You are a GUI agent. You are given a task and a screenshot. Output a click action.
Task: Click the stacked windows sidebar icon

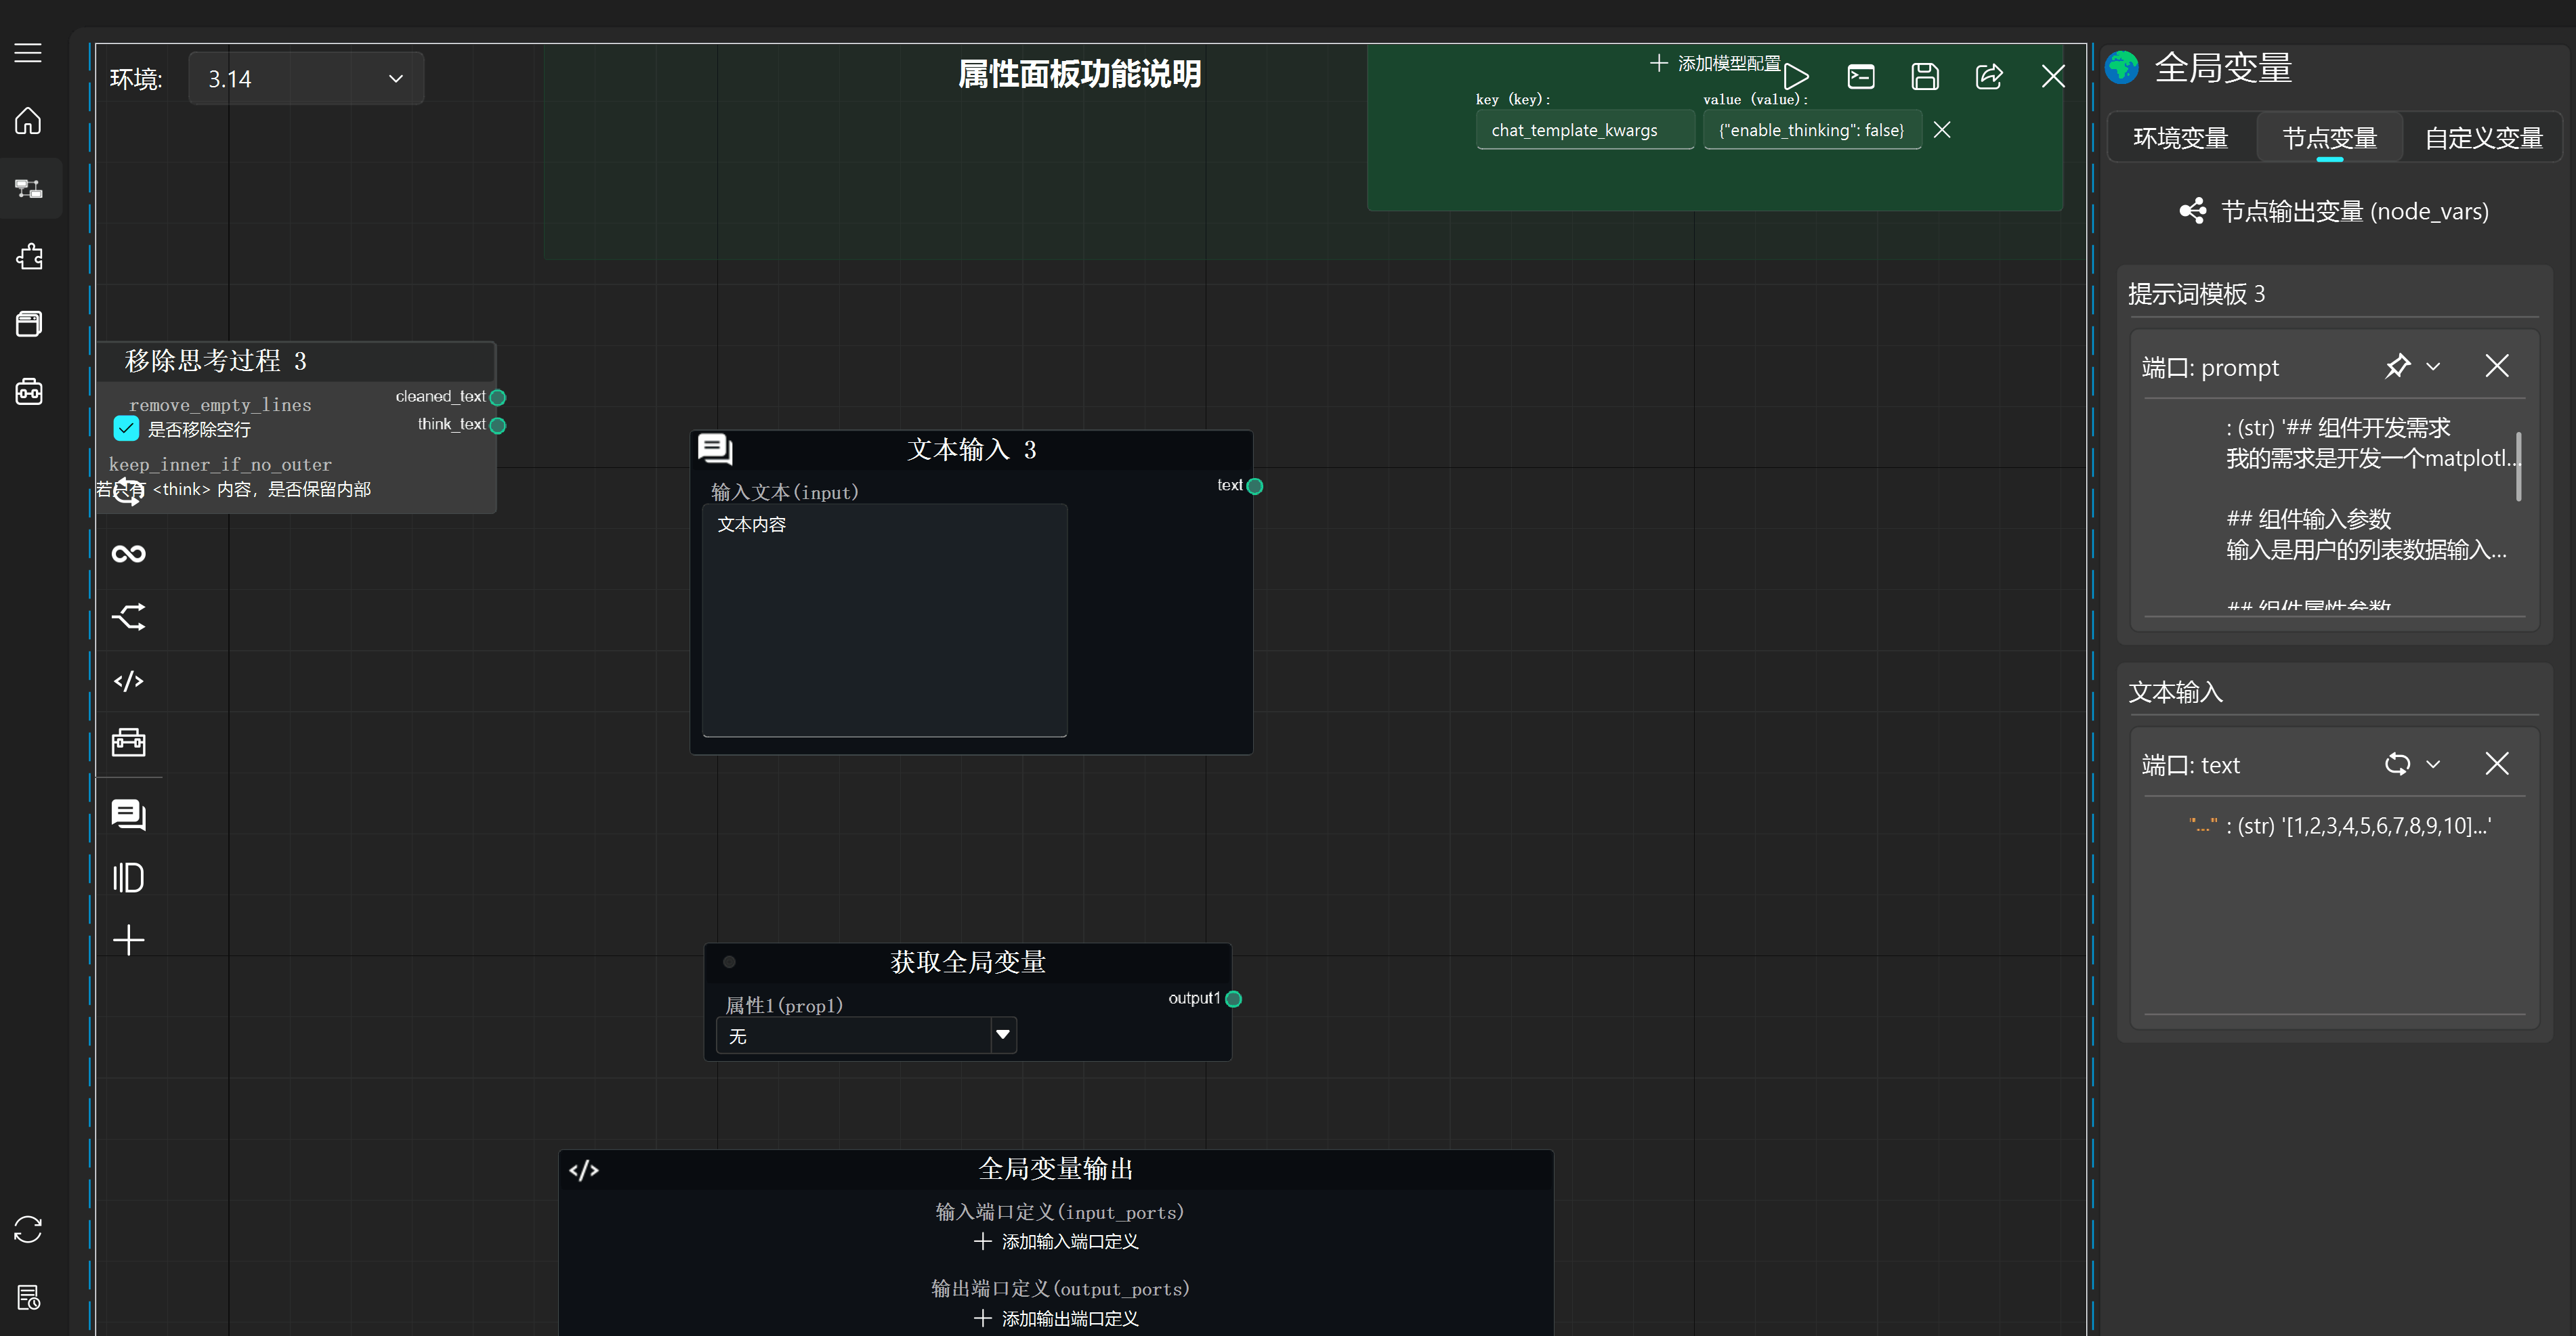[x=28, y=324]
